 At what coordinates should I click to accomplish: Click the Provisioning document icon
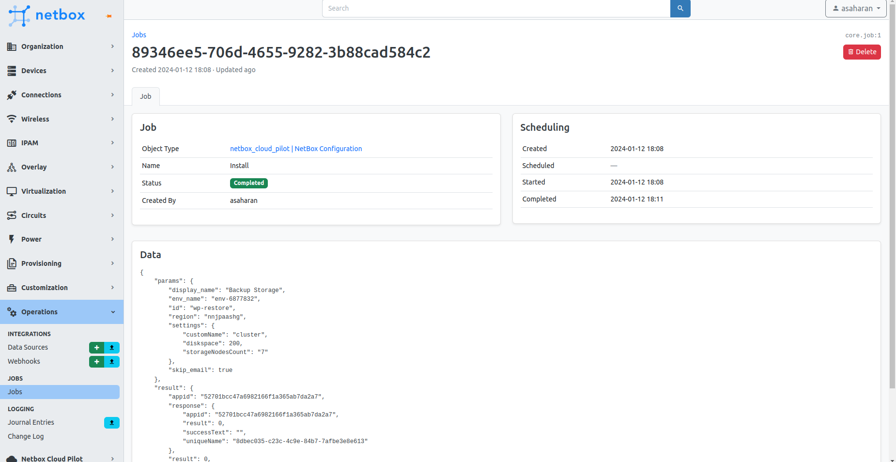pos(12,263)
